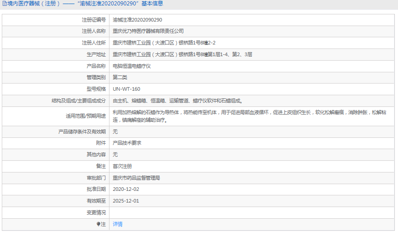398x234 pixels.
Task: Click the registrant address ending 8幢2-2
Action: 164,43
